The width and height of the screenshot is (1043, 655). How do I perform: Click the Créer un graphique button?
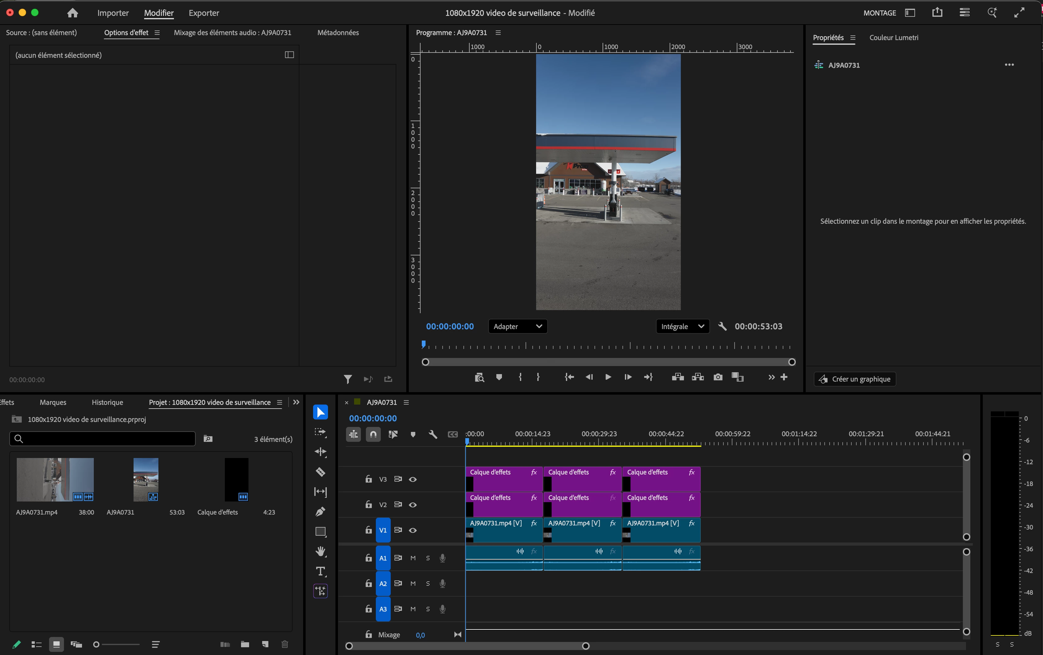855,379
